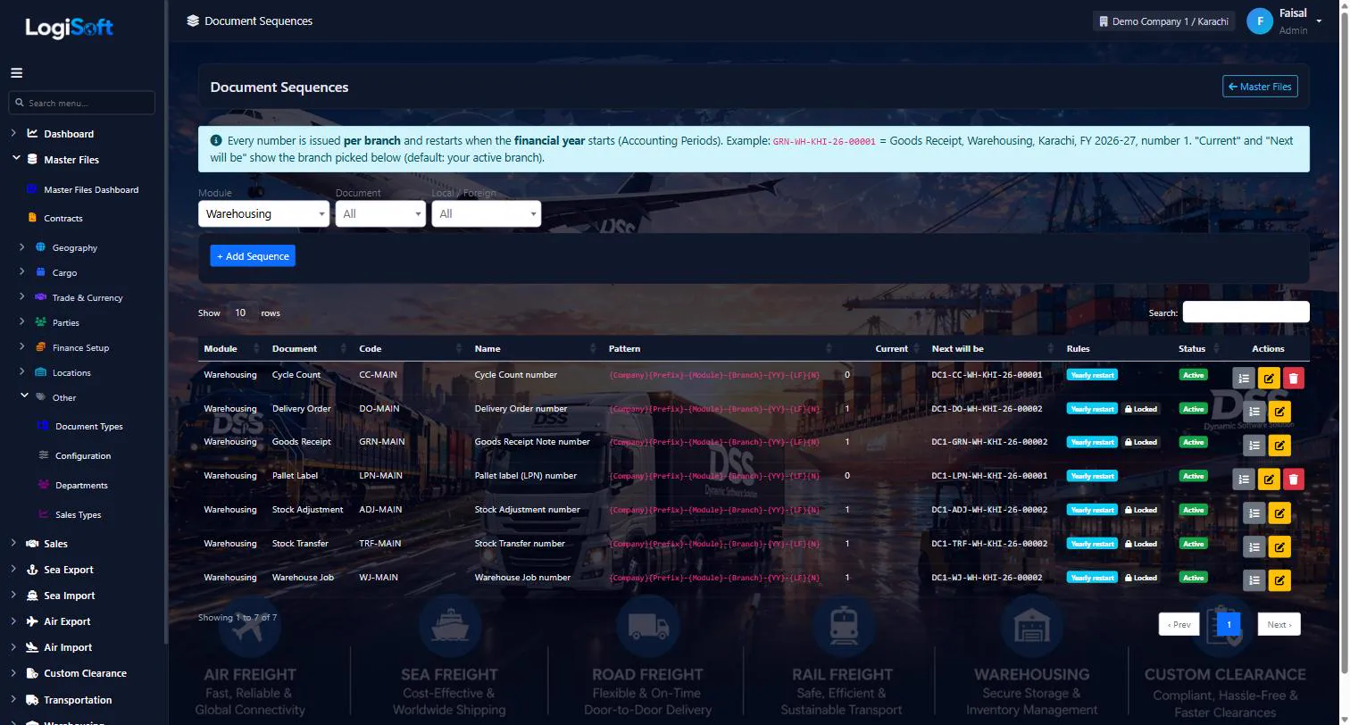
Task: Click the Geography globe icon
Action: click(x=40, y=247)
